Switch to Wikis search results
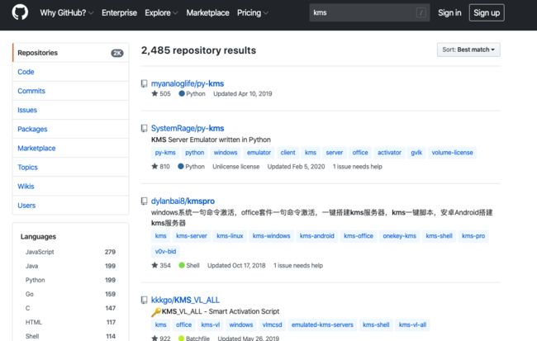 pos(70,187)
